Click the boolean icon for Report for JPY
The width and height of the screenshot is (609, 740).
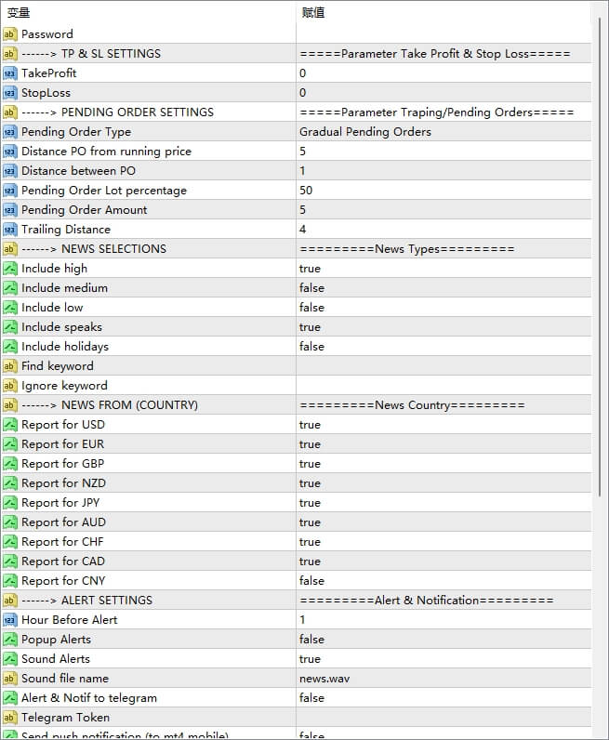(10, 503)
